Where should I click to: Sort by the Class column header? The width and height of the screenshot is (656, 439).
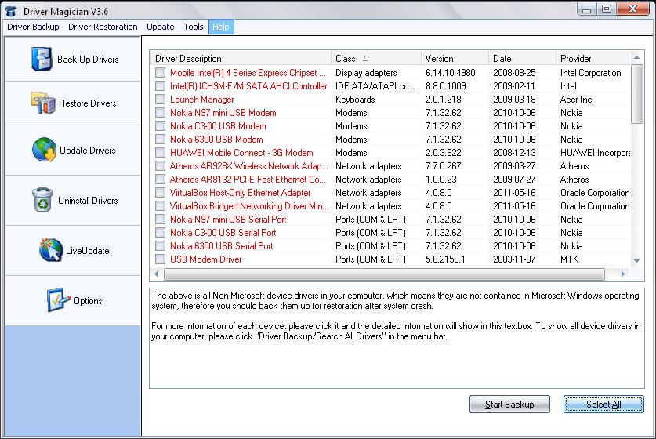pyautogui.click(x=375, y=58)
